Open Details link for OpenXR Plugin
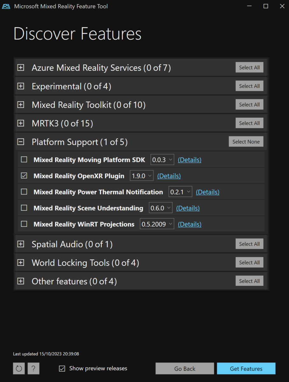289x382 pixels. pyautogui.click(x=169, y=176)
